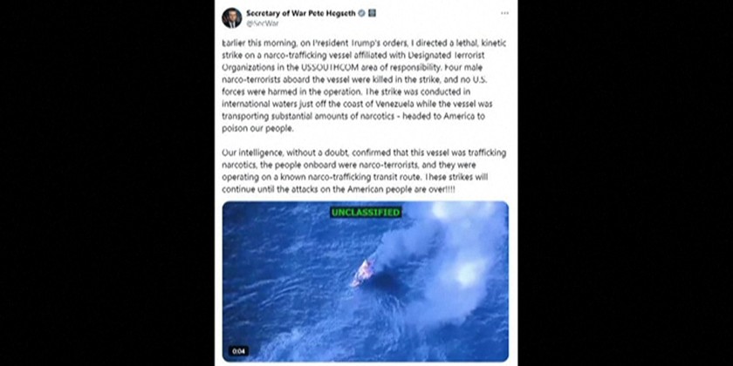Click the line ending poison our people
This screenshot has height=366, width=733.
(x=258, y=129)
